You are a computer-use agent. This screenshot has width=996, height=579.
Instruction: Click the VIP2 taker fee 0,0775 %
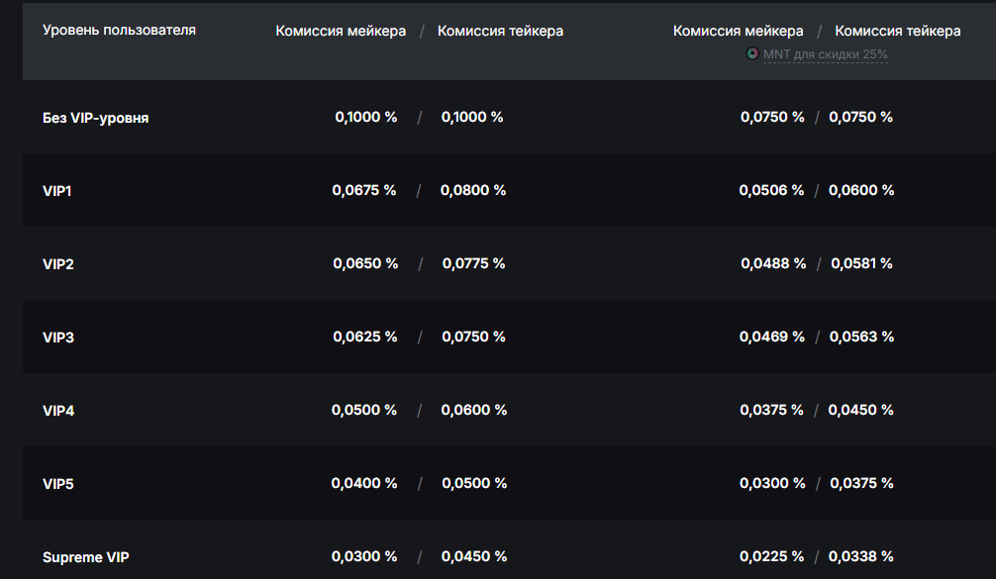click(473, 263)
